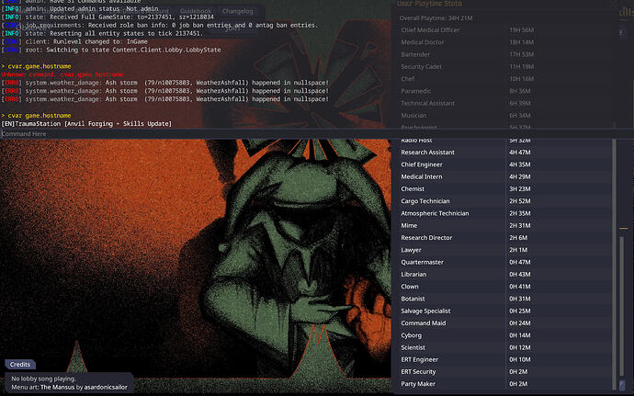
Task: Select the Medical Intern row
Action: tap(505, 176)
